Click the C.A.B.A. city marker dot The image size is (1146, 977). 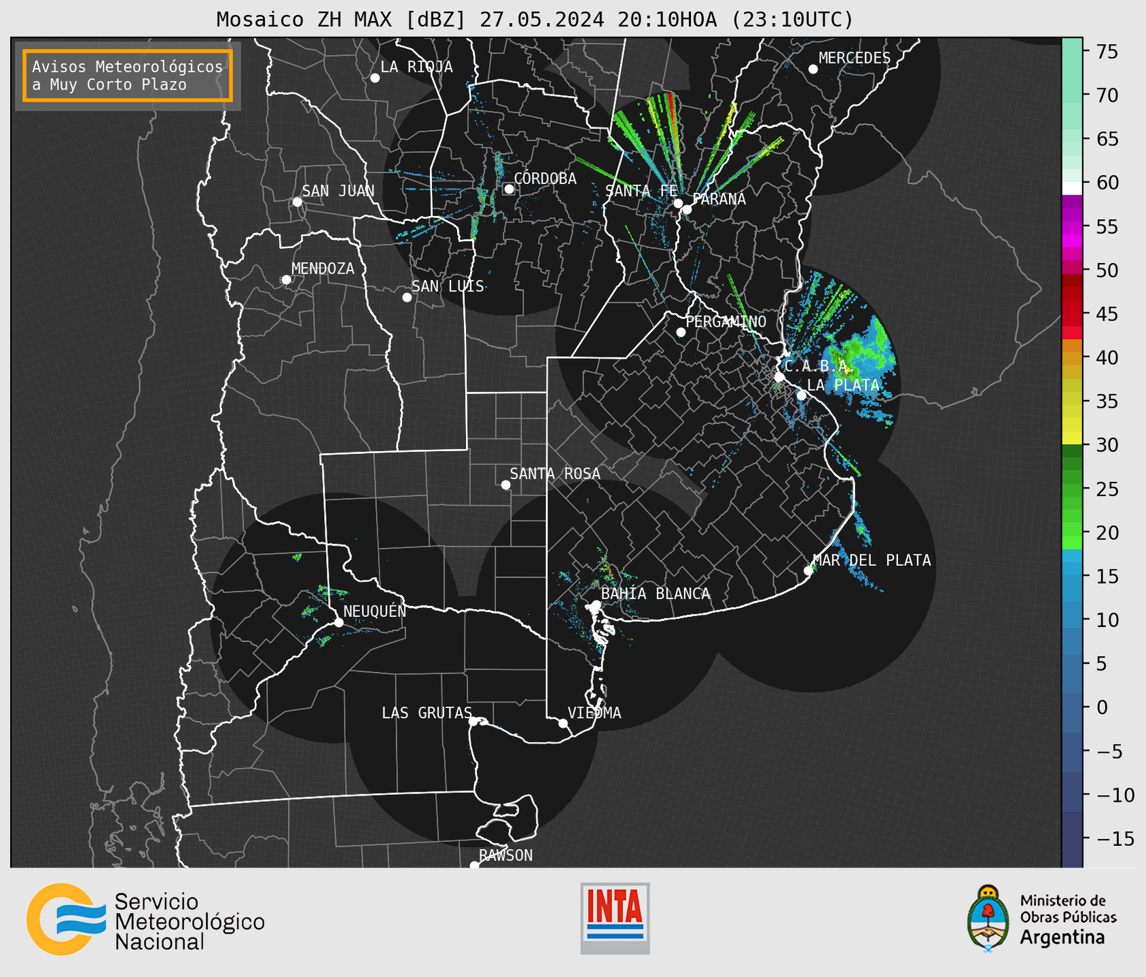click(779, 377)
